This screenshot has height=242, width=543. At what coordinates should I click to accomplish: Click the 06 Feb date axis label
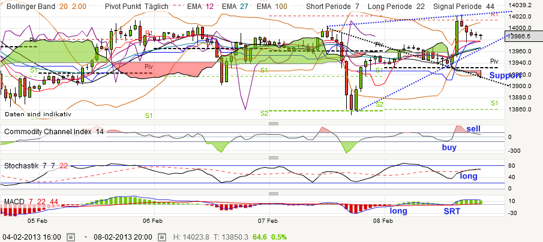tap(153, 220)
